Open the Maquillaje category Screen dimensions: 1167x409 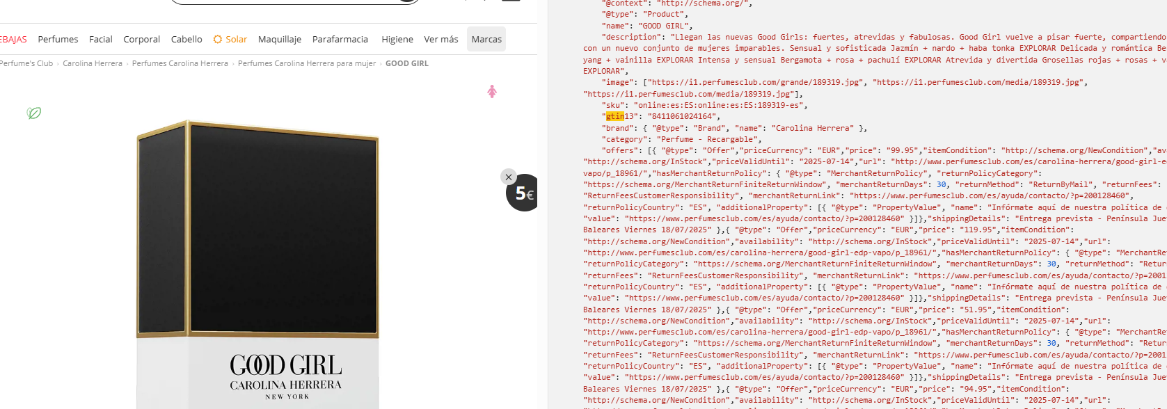pos(280,40)
